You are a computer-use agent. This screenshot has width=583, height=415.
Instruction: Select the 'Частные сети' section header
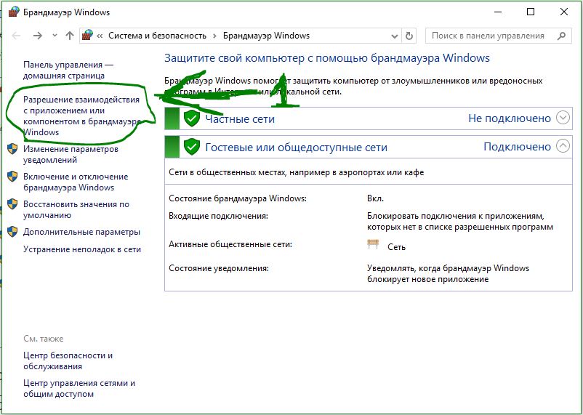(x=368, y=118)
